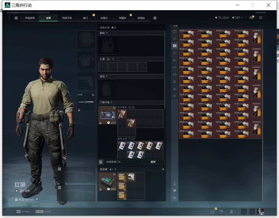The image size is (279, 218).
Task: Click the bottom icon in stash sidebar
Action: (x=175, y=198)
